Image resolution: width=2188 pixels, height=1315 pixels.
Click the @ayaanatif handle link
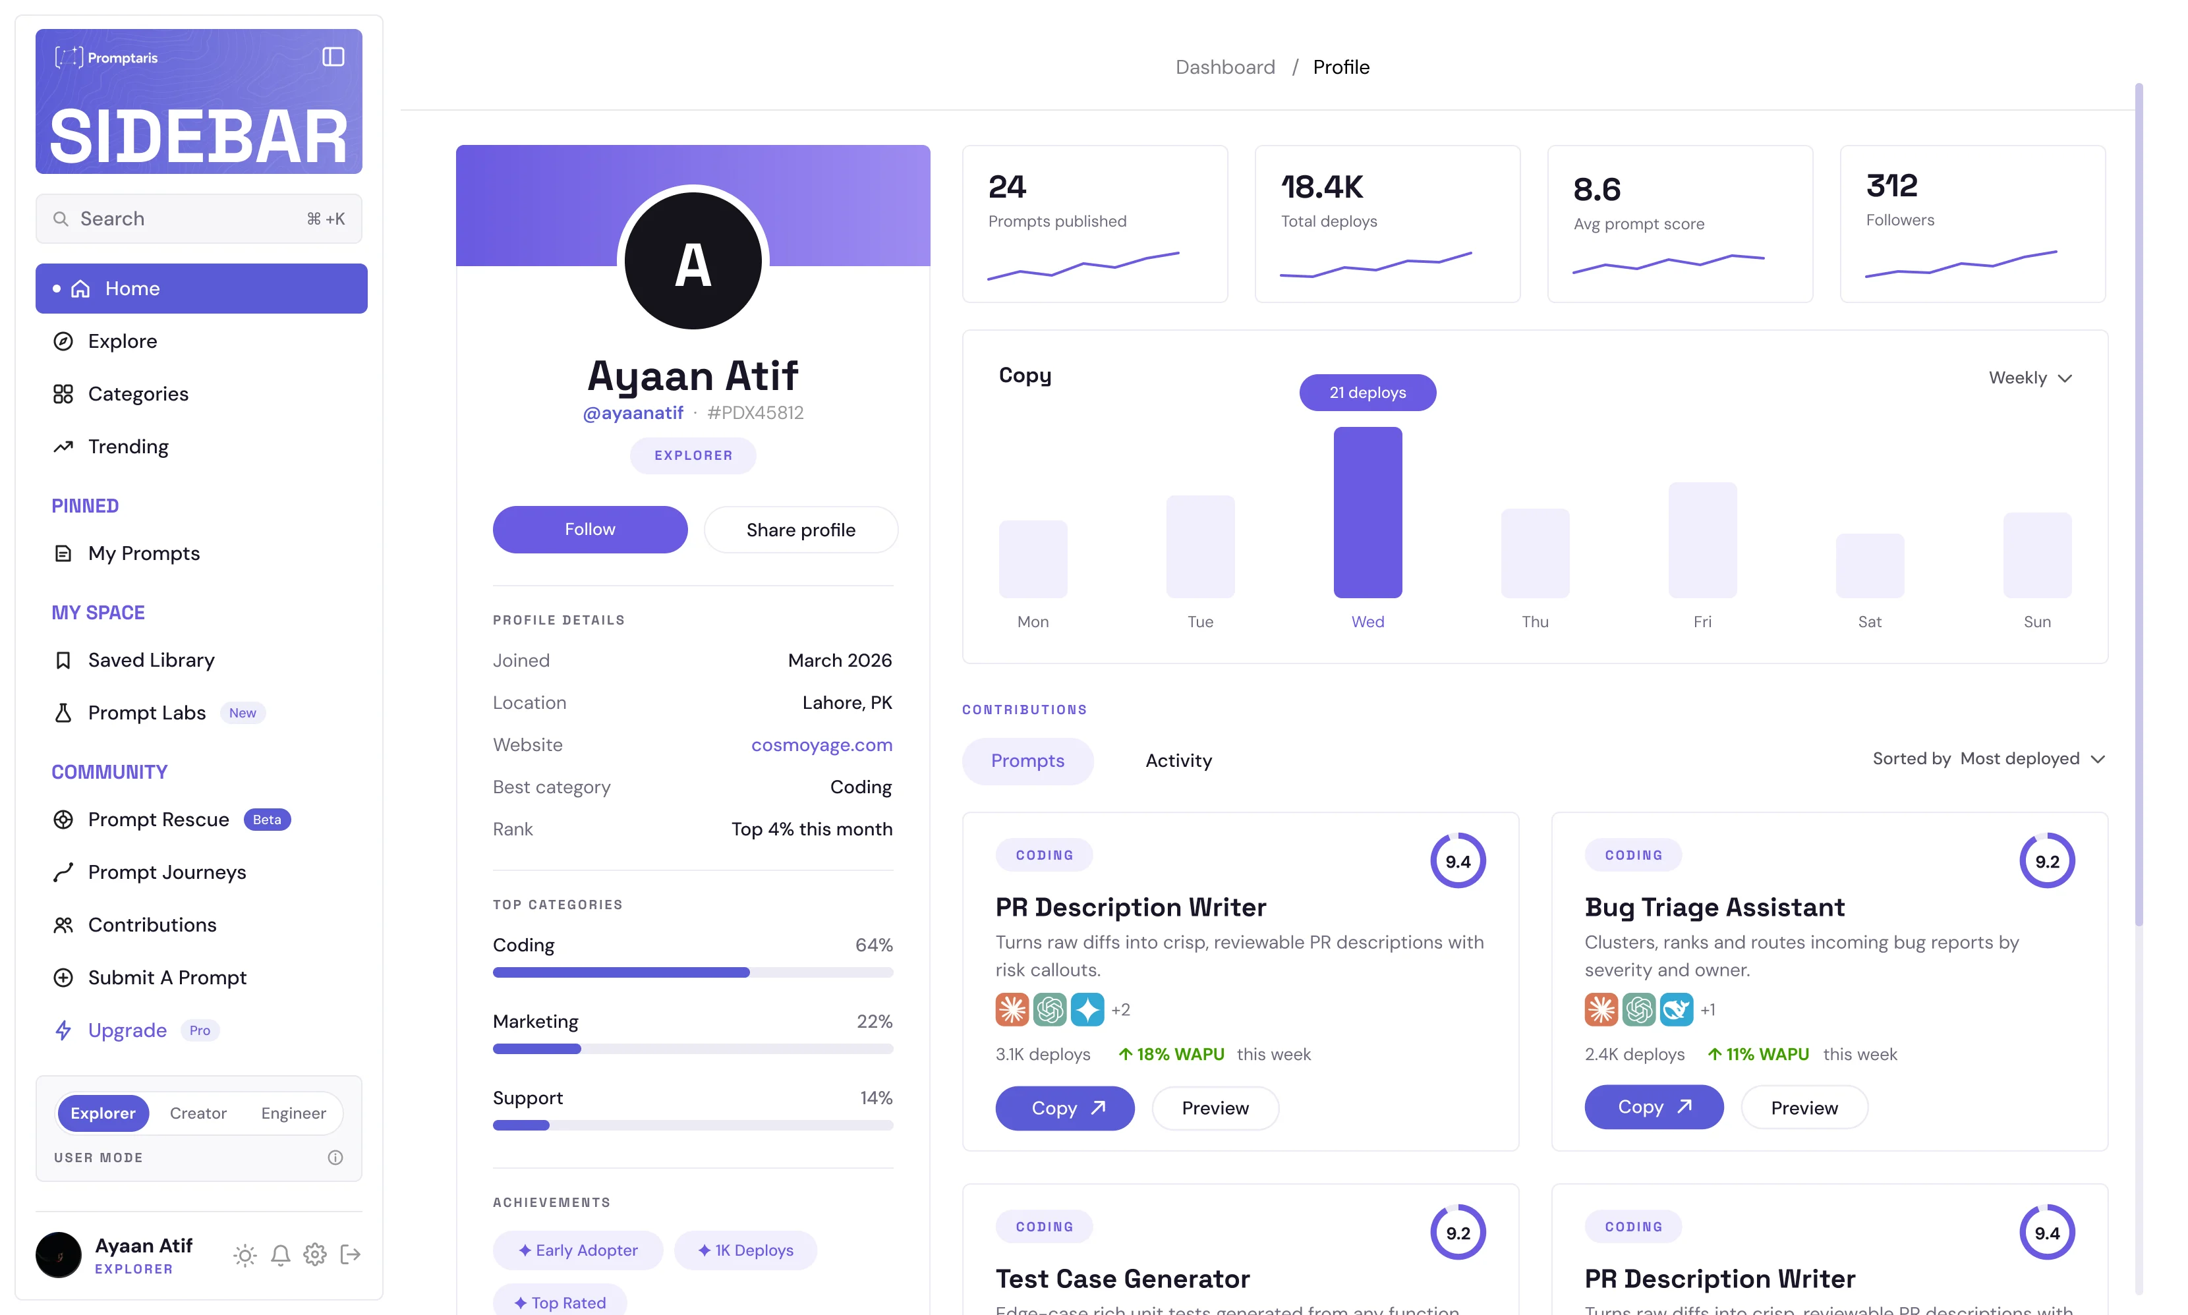[x=633, y=413]
